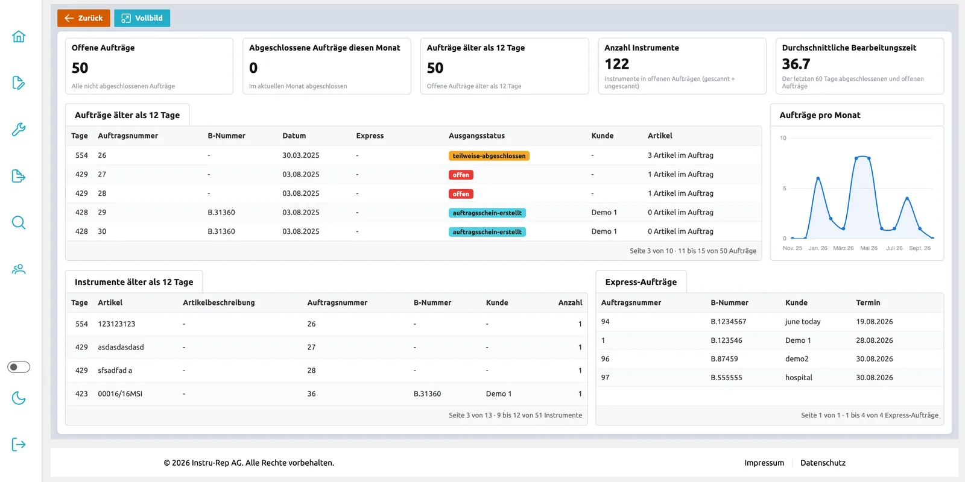Click the Termin column header

pos(868,303)
